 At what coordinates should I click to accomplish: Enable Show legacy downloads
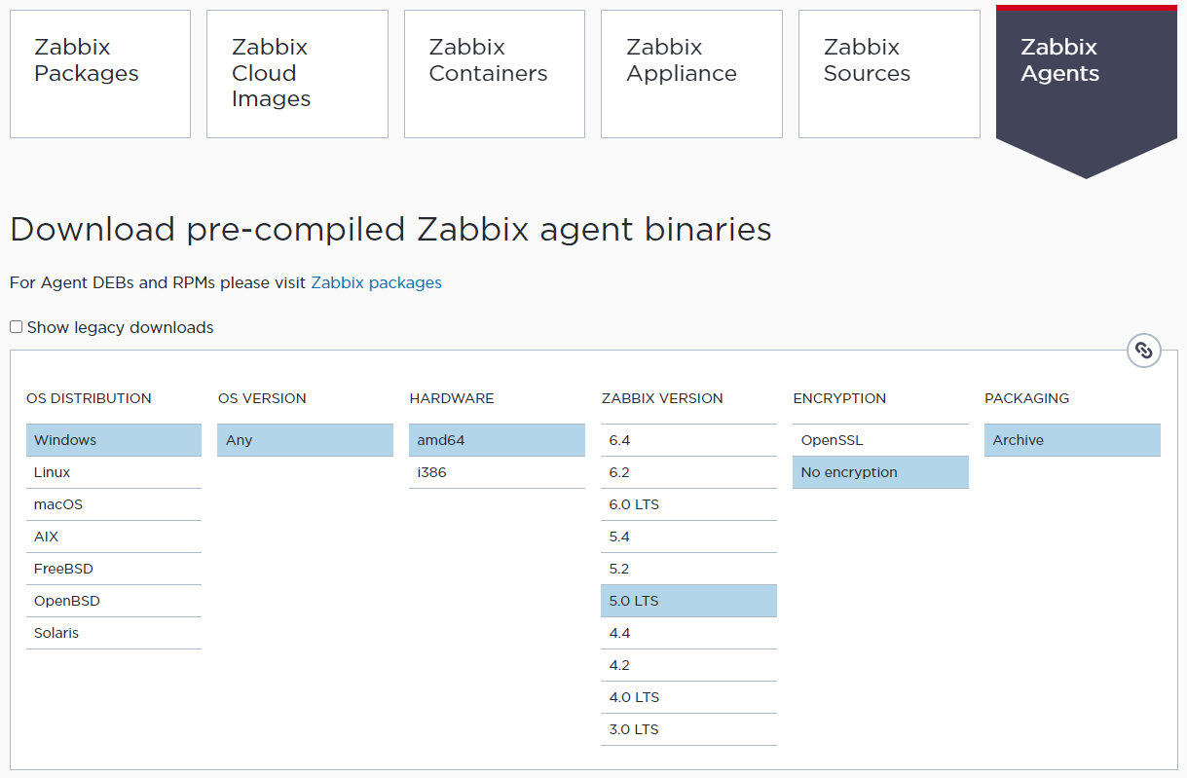(x=16, y=326)
